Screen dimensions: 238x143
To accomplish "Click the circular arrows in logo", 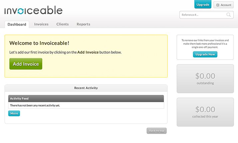I will point(21,11).
